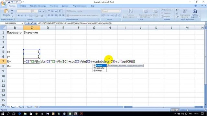Click zoom out minus on zoom slider
This screenshot has height=116, width=207.
(x=188, y=110)
